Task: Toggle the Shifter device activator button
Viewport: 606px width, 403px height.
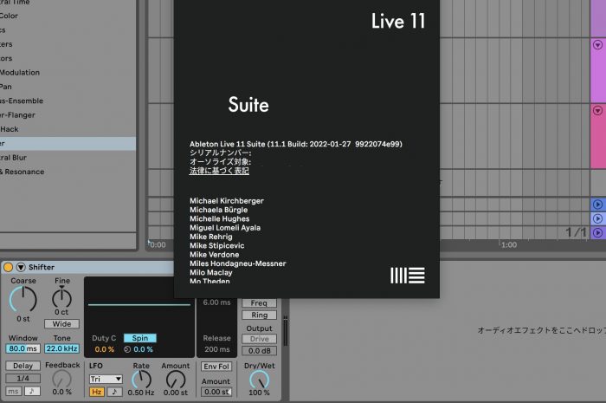Action: [x=8, y=267]
